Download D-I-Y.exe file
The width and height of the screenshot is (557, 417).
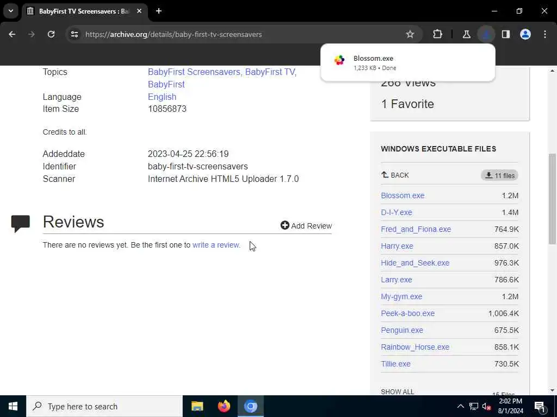pyautogui.click(x=397, y=212)
